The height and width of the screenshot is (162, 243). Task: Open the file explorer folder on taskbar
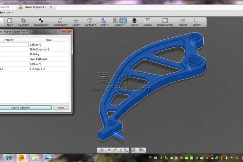pos(36,158)
